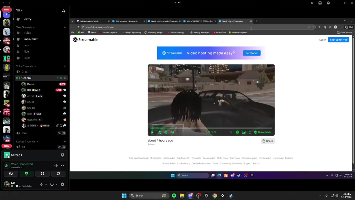Play the Streamable video

point(152,132)
